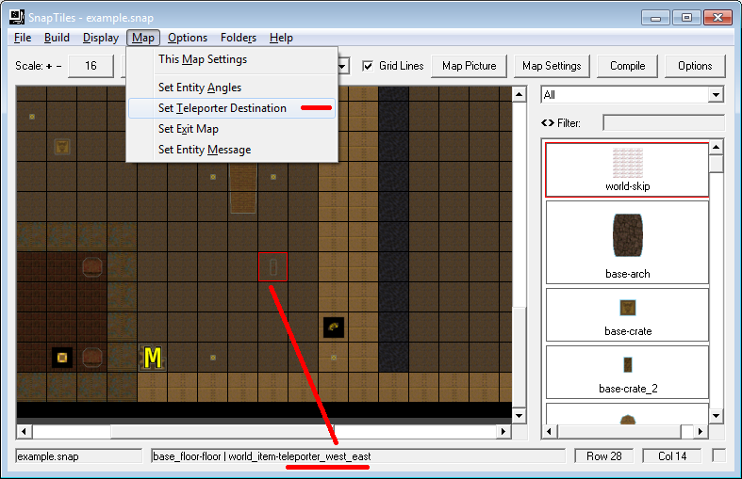The width and height of the screenshot is (742, 479).
Task: Click the Map Picture button
Action: click(469, 66)
